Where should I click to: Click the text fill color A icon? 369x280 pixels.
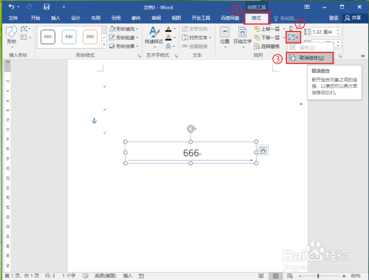coord(168,29)
